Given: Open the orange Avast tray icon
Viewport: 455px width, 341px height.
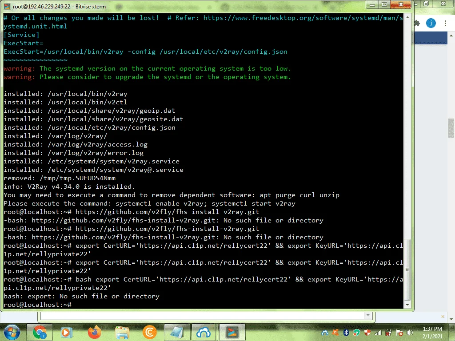Looking at the screenshot, I should tap(336, 333).
